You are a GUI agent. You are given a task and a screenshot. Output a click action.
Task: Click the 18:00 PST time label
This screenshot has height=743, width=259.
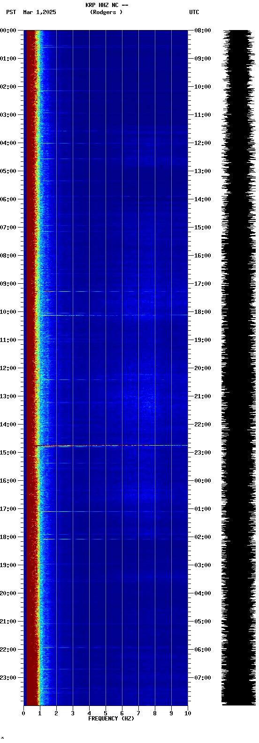coord(8,537)
